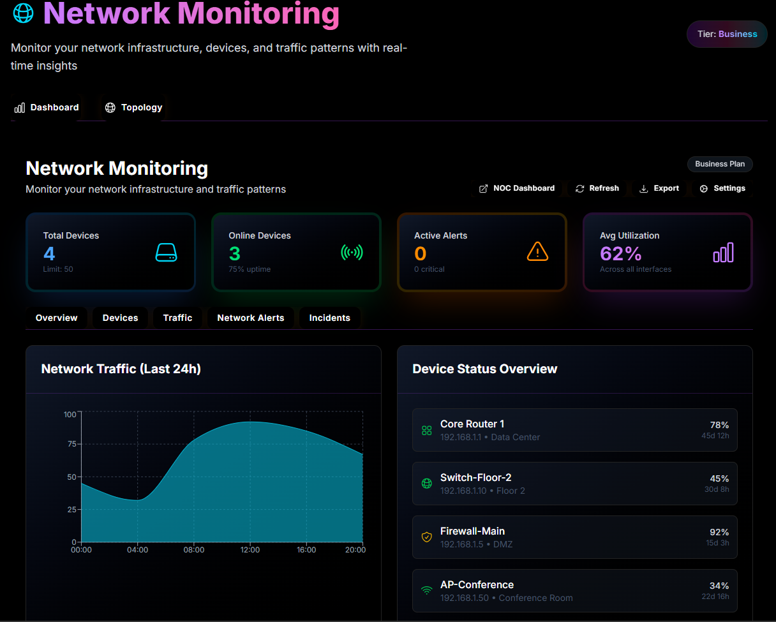Viewport: 776px width, 622px height.
Task: Switch to the Traffic tab
Action: 177,318
